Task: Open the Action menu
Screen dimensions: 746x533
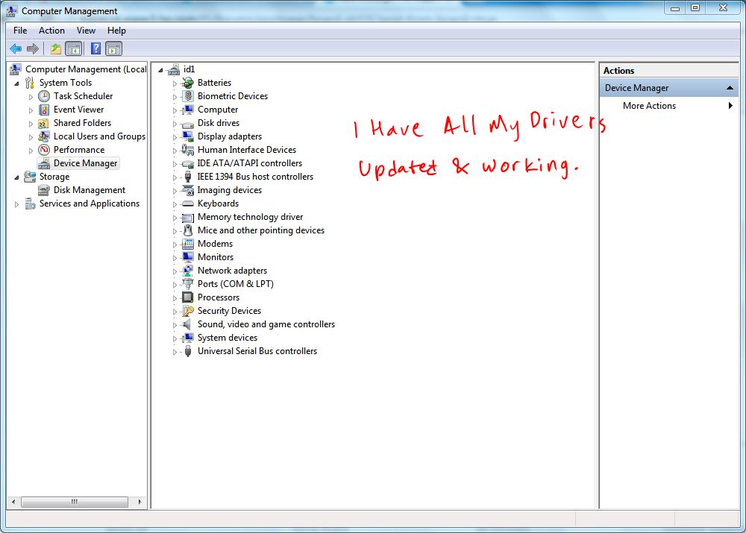Action: [x=51, y=31]
